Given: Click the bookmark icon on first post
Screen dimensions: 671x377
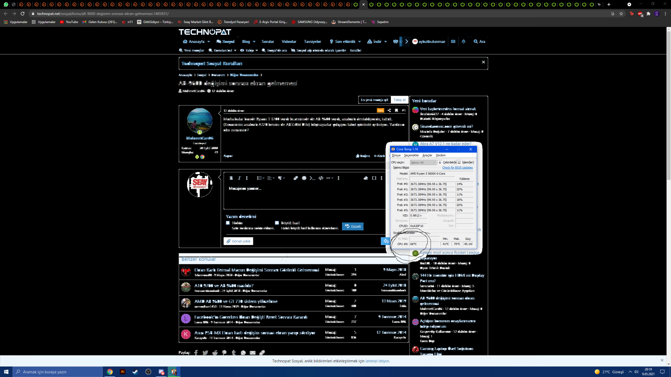Looking at the screenshot, I should (x=396, y=110).
